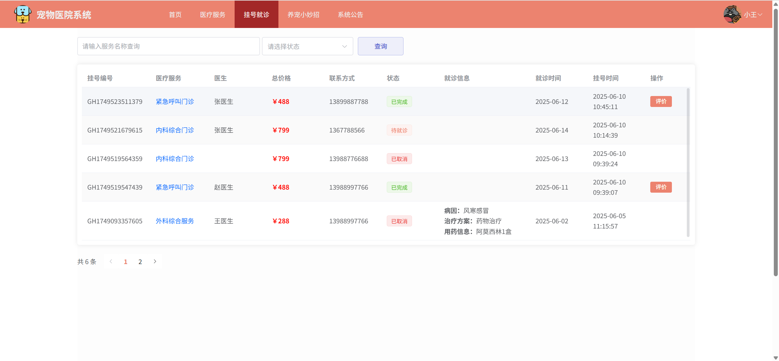Open the 请选择状态 status dropdown
779x361 pixels.
[307, 46]
